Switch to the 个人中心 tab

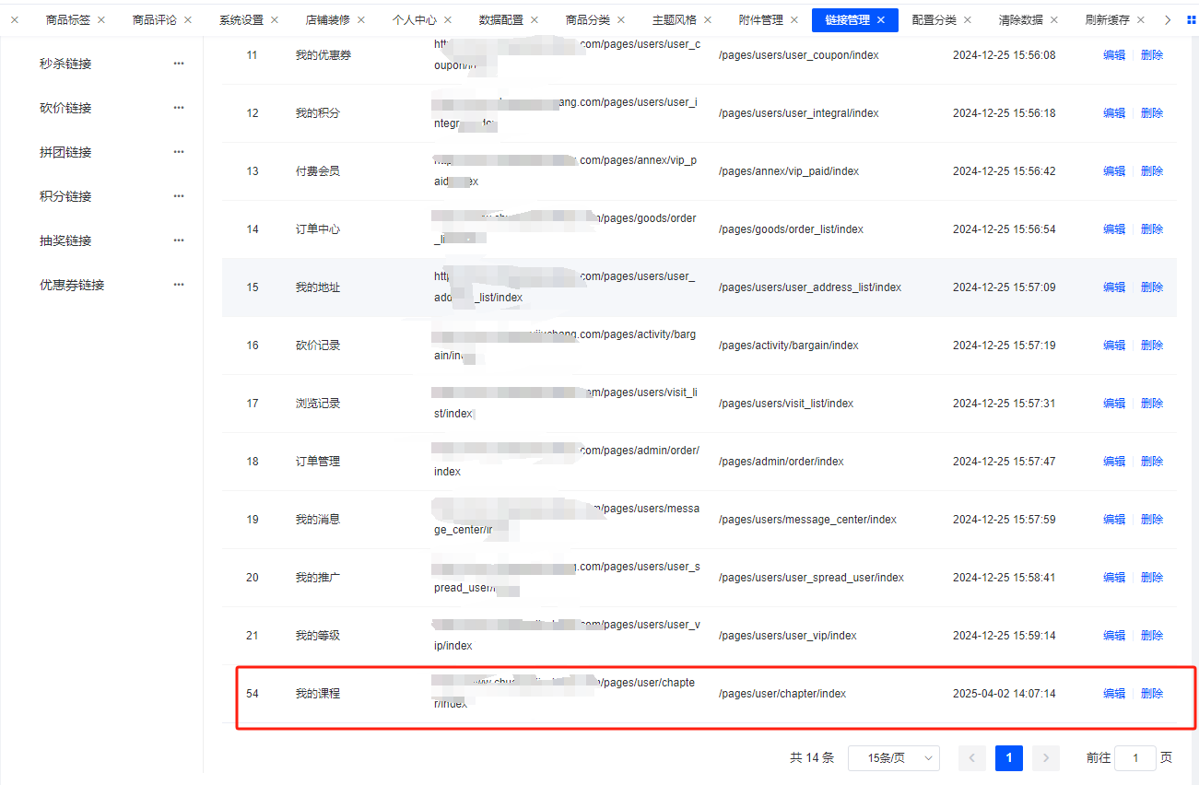[x=415, y=19]
